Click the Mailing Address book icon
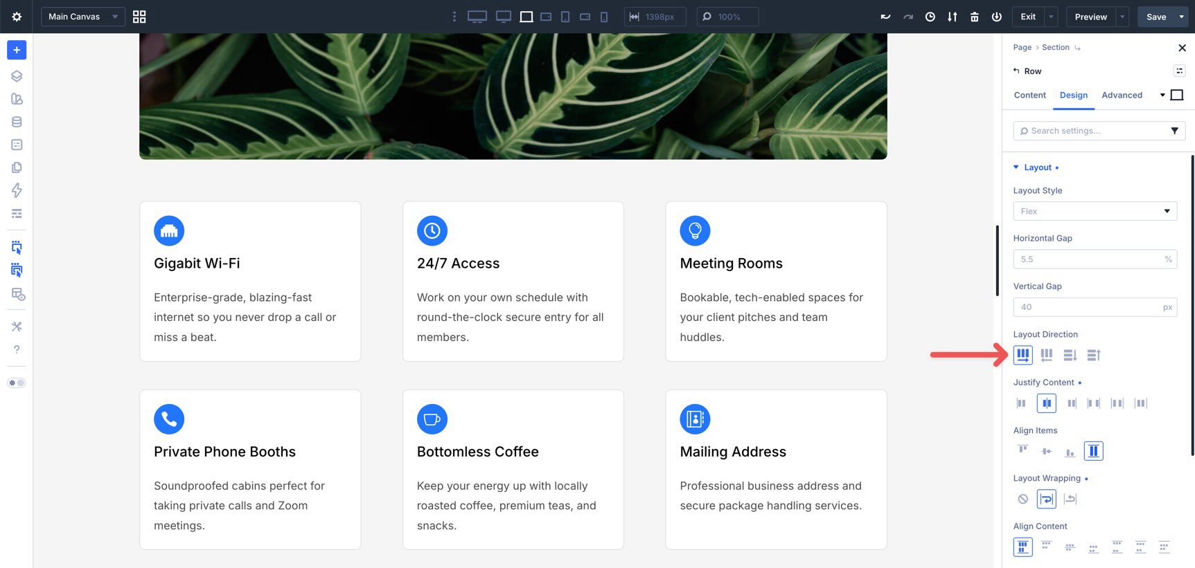The height and width of the screenshot is (568, 1195). point(695,419)
